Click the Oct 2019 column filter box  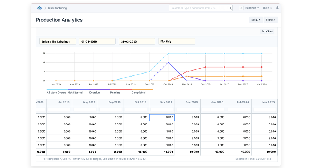(136, 110)
